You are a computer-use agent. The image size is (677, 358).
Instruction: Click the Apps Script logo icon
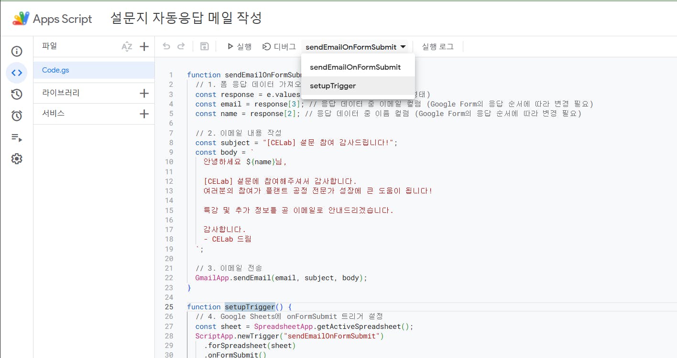[21, 19]
